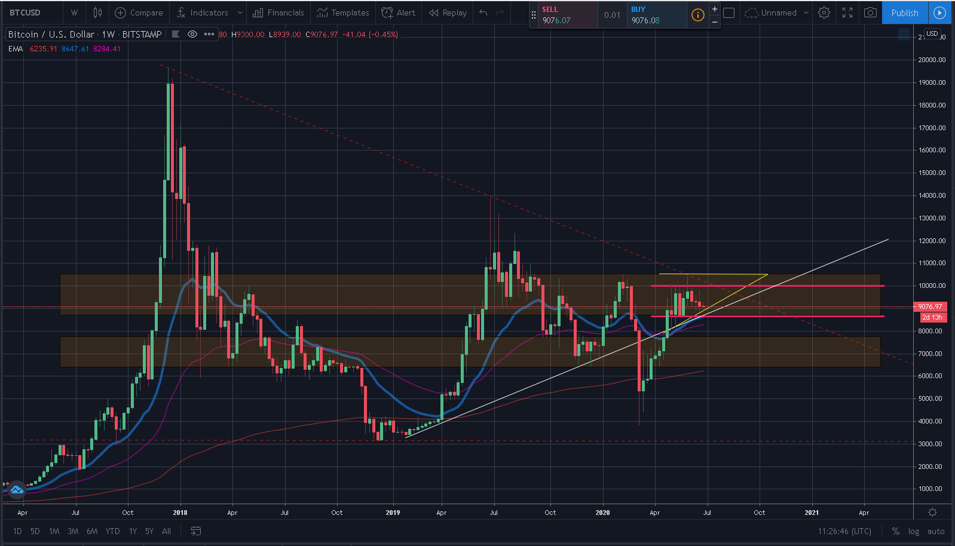Open the Indicators dialog

tap(203, 13)
